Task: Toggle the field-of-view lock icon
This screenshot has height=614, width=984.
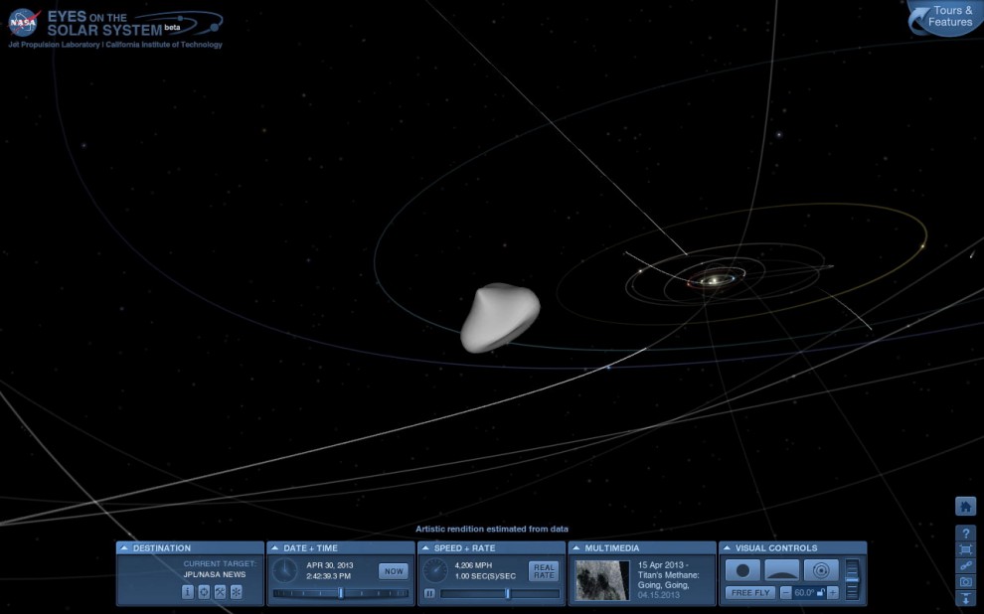Action: 821,593
